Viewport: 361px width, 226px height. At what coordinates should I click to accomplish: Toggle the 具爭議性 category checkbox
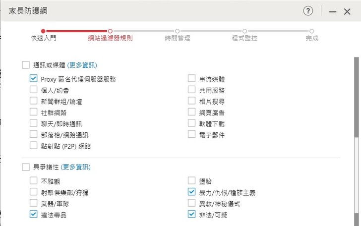[26, 167]
